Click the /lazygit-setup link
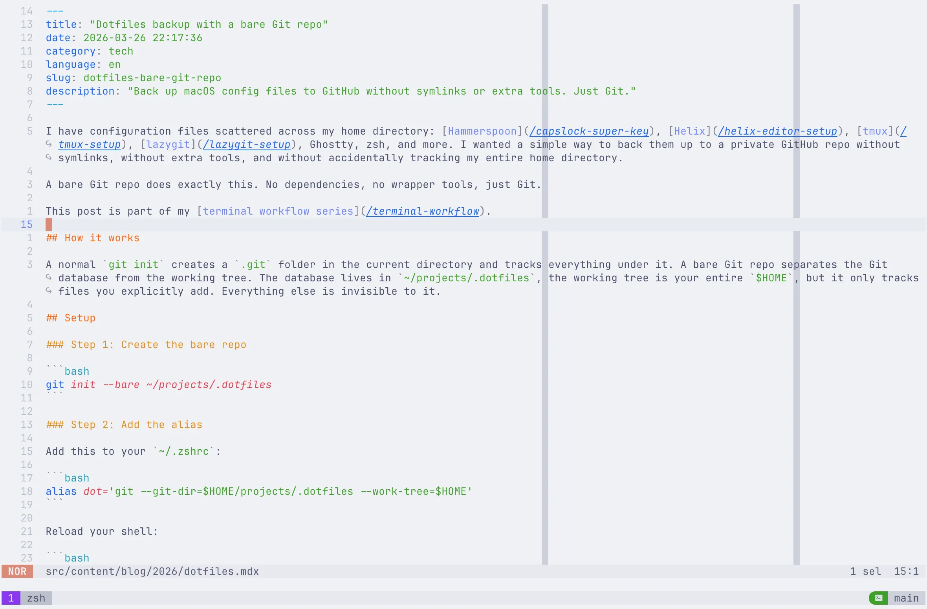 click(x=246, y=144)
